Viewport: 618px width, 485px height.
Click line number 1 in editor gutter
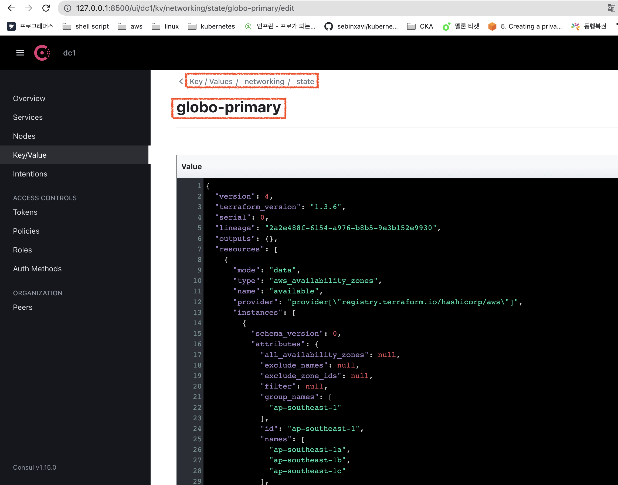click(x=199, y=186)
